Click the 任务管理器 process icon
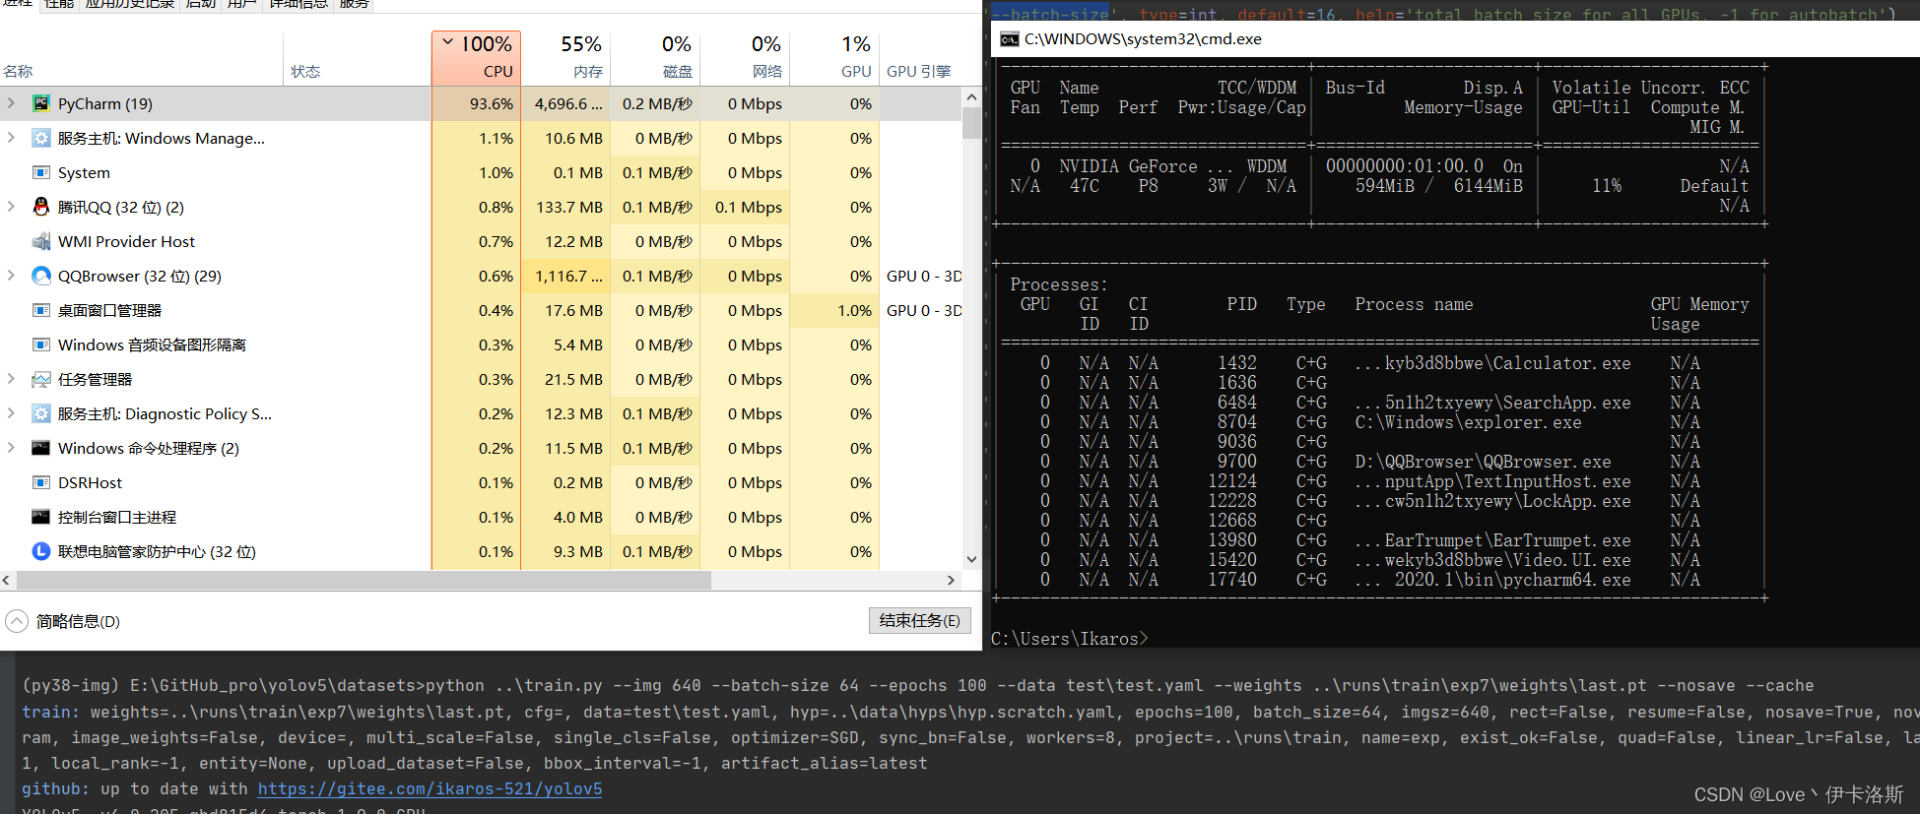1920x814 pixels. (x=41, y=379)
